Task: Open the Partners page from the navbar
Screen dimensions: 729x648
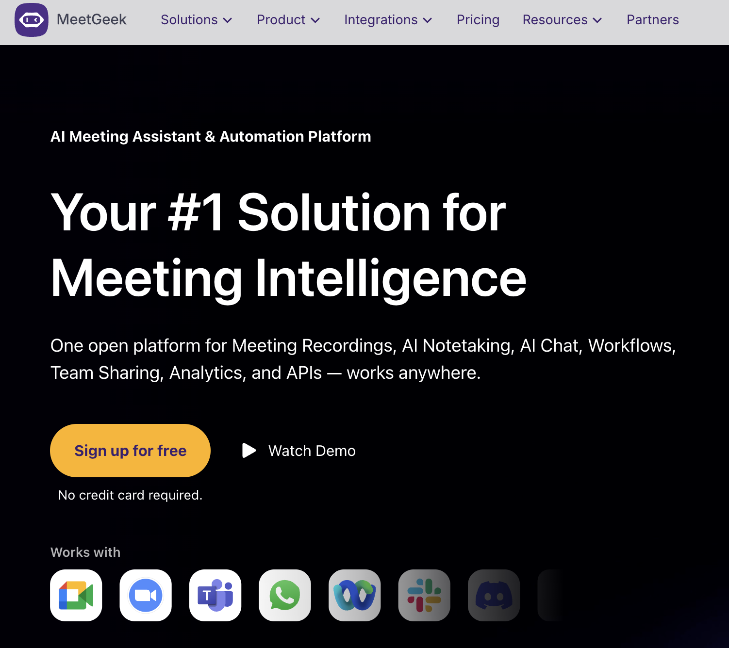Action: click(x=652, y=20)
